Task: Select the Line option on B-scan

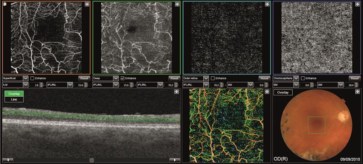Action: click(x=14, y=99)
